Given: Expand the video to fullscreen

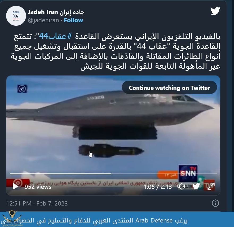Looking at the screenshot, I should coord(211,186).
